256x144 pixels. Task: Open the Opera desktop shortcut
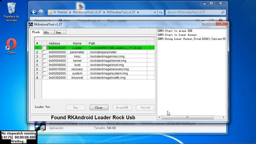tap(11, 46)
